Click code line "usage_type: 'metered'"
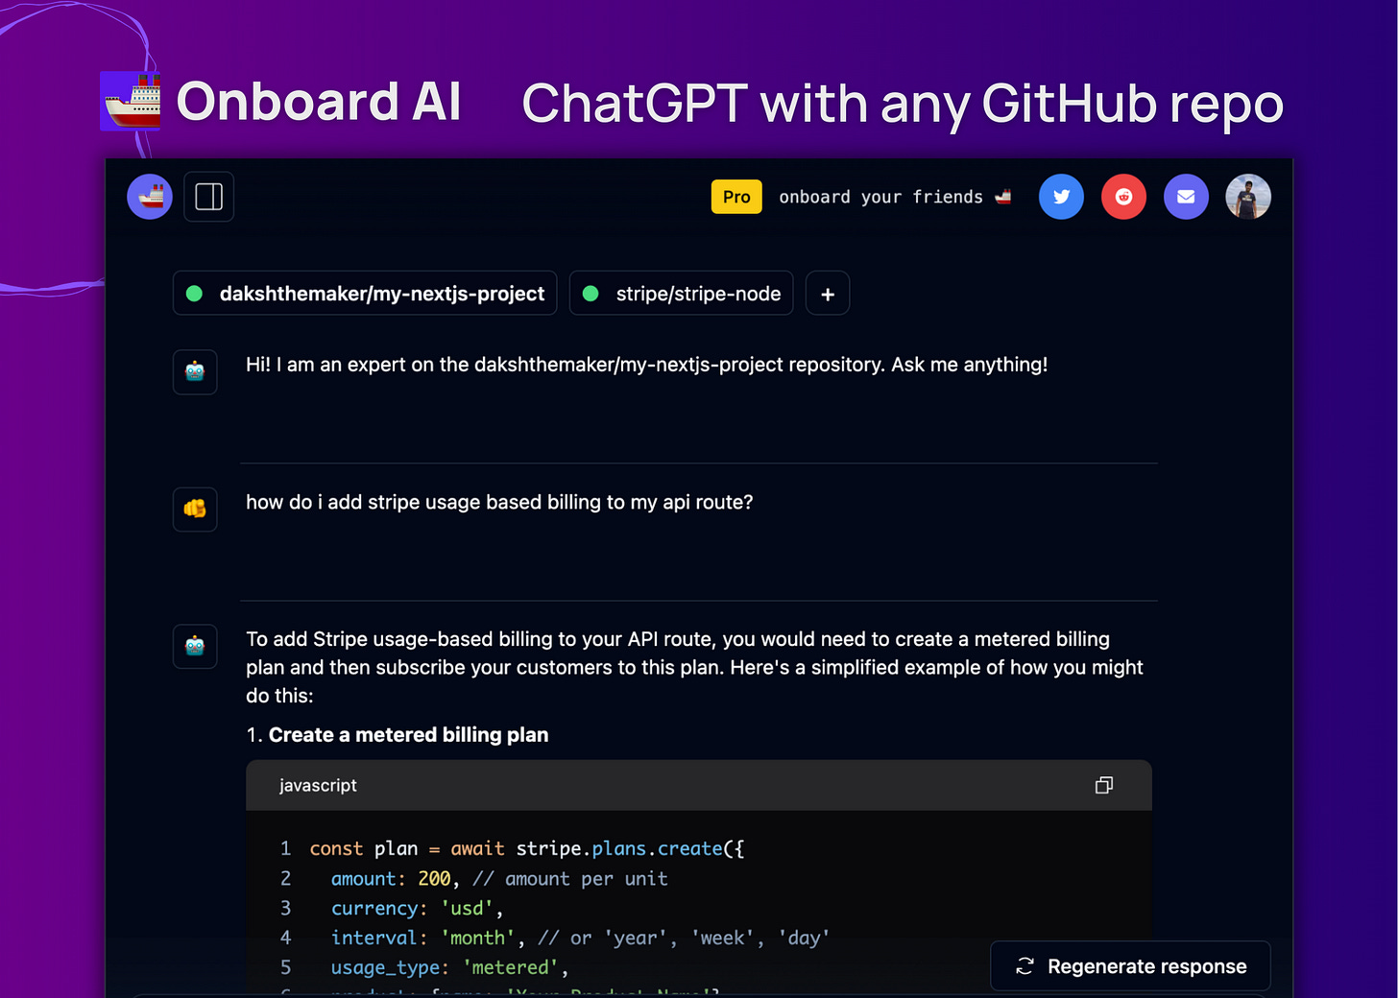This screenshot has height=998, width=1398. point(449,967)
